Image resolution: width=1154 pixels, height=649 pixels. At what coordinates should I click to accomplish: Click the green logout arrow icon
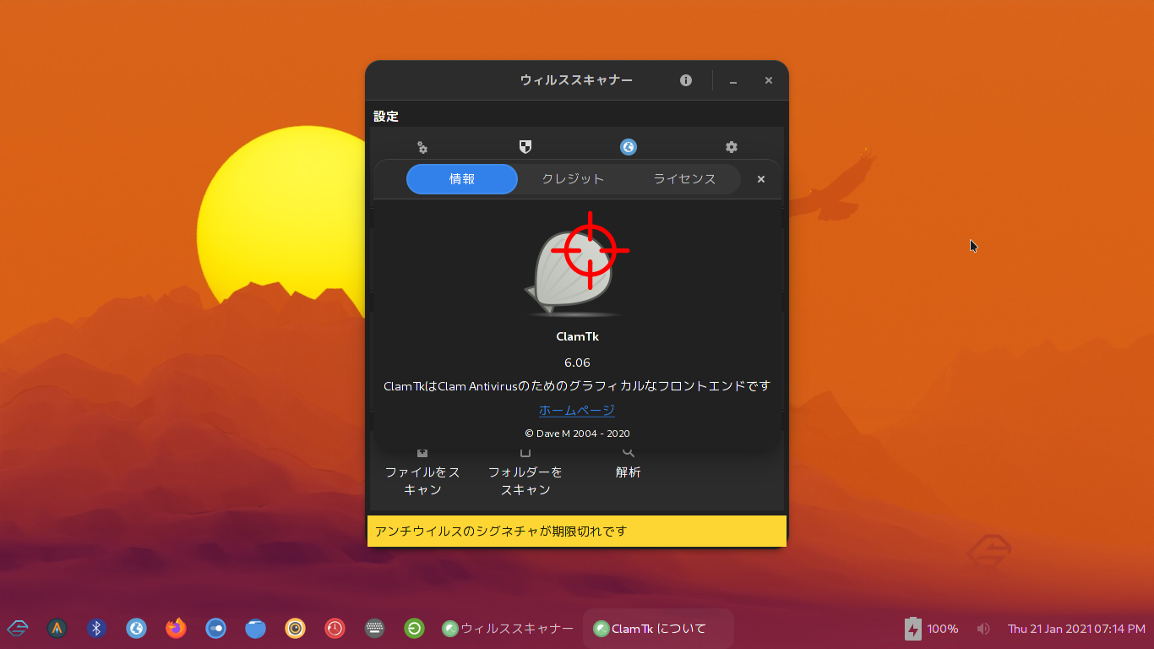pyautogui.click(x=414, y=628)
